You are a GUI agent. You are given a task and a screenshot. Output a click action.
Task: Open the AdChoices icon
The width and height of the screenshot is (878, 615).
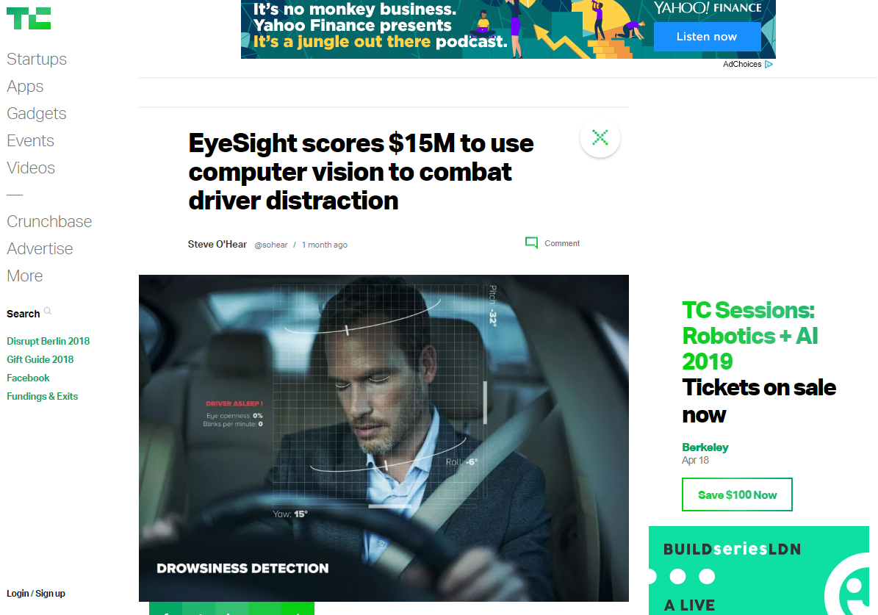[x=769, y=65]
